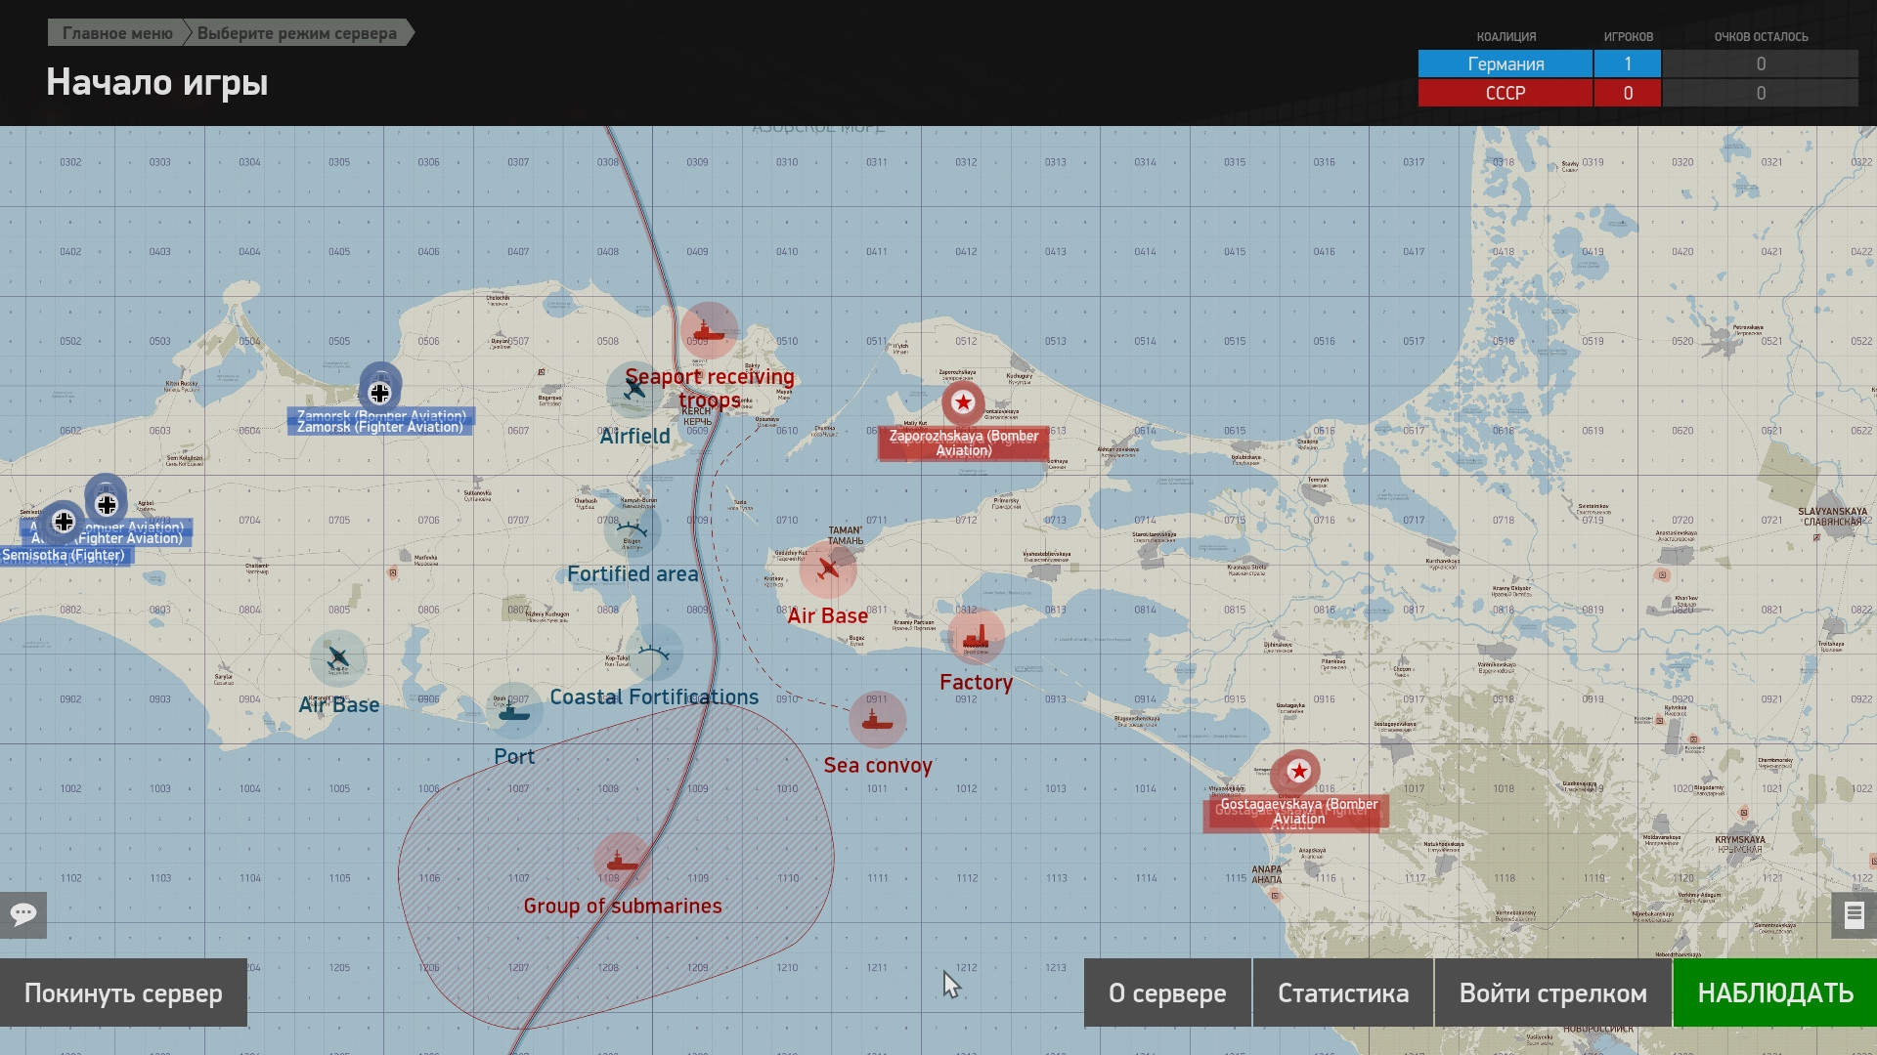Image resolution: width=1877 pixels, height=1055 pixels.
Task: Click Semisotka (Fighter) label
Action: [65, 556]
